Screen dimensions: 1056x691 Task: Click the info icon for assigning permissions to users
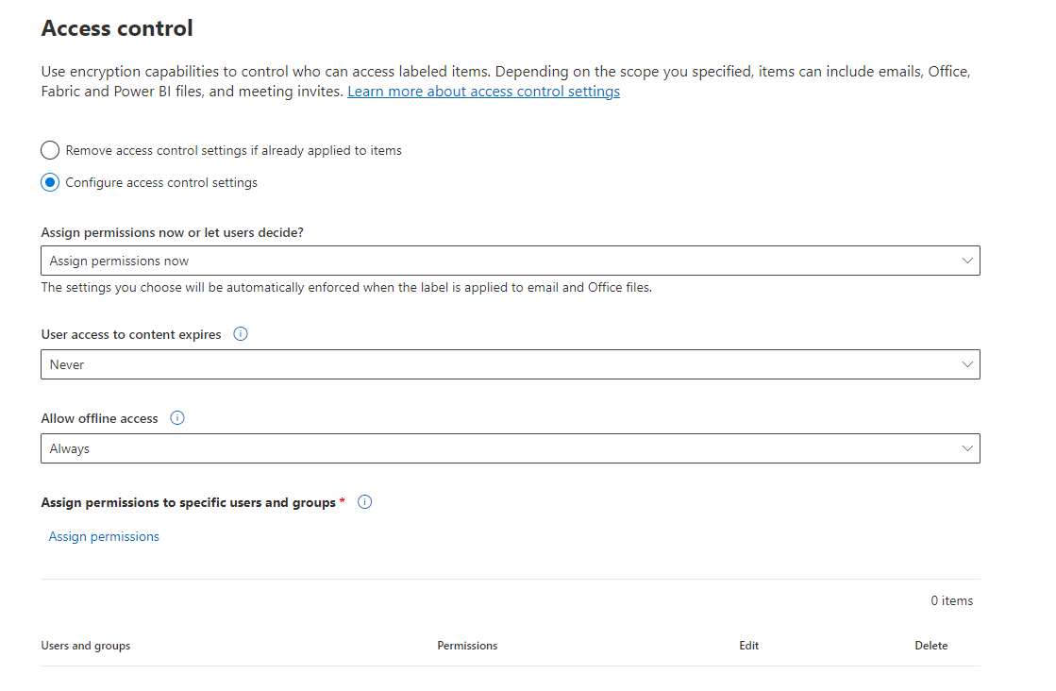pyautogui.click(x=364, y=501)
